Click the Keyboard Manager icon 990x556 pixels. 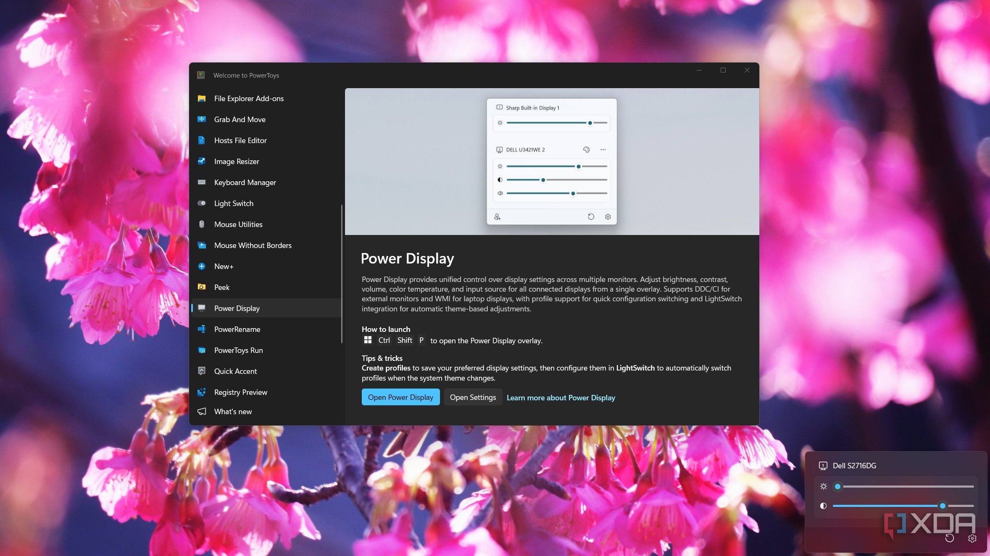tap(202, 182)
